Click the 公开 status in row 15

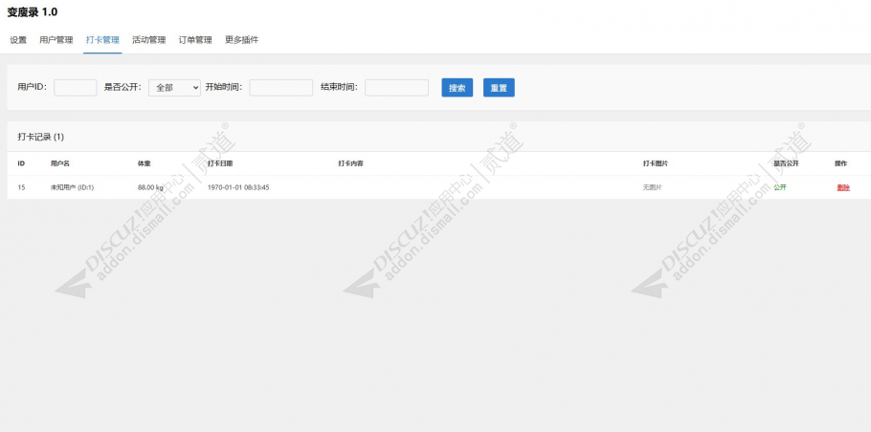point(780,187)
